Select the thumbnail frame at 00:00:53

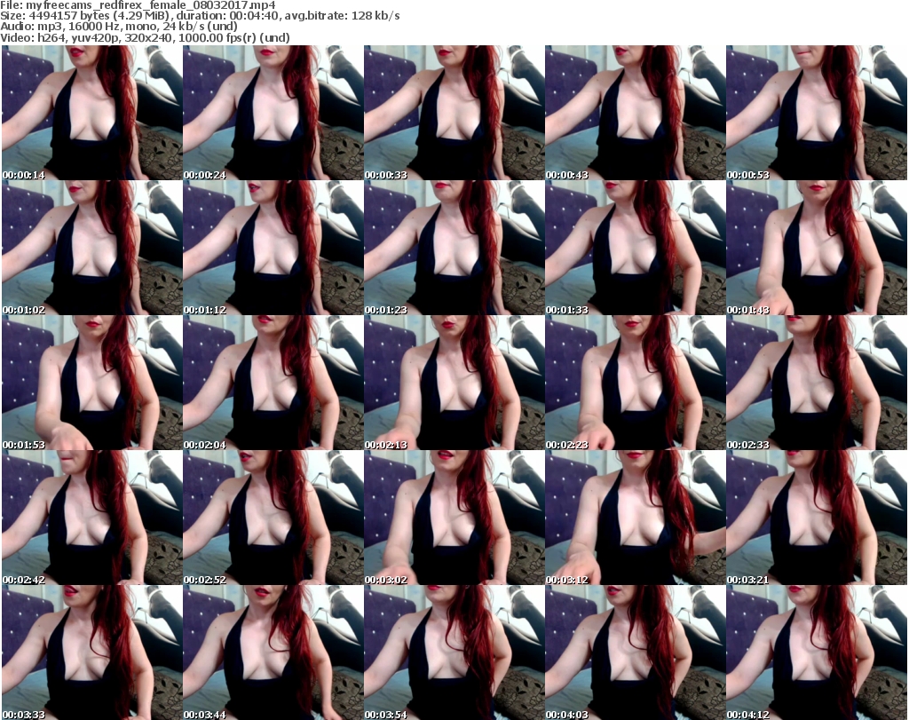pyautogui.click(x=817, y=113)
